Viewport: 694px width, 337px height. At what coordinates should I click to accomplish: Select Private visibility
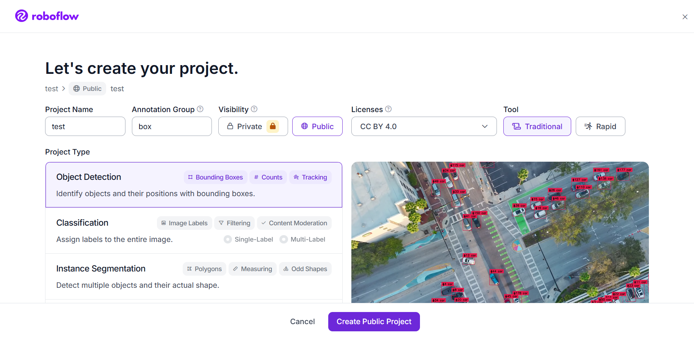point(253,126)
